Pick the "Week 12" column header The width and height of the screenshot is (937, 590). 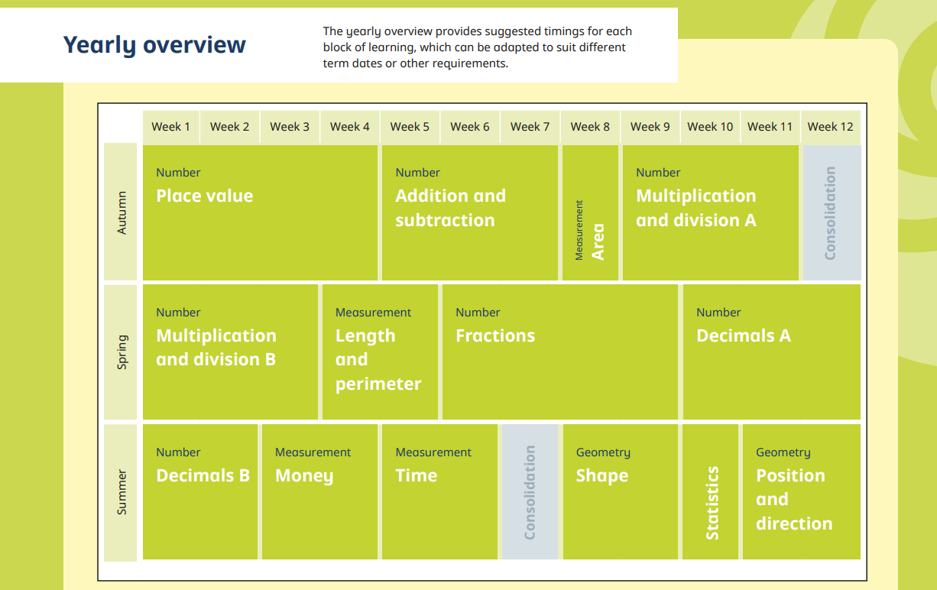(830, 127)
